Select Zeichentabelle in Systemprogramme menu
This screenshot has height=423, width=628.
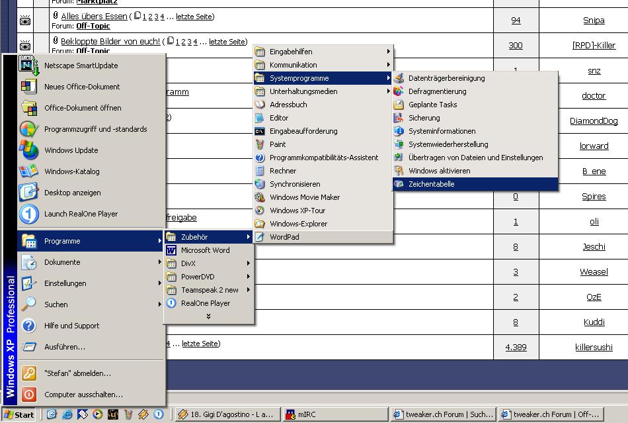(431, 184)
